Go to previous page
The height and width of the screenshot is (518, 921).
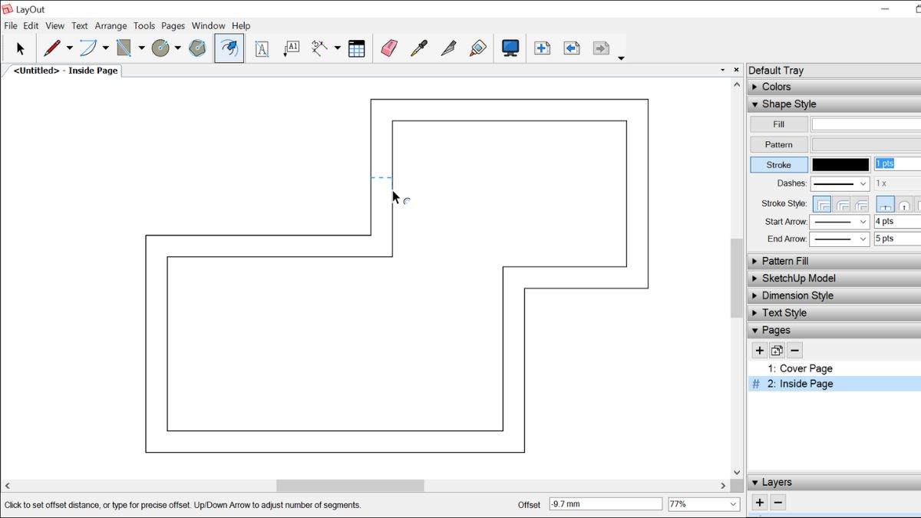(572, 48)
